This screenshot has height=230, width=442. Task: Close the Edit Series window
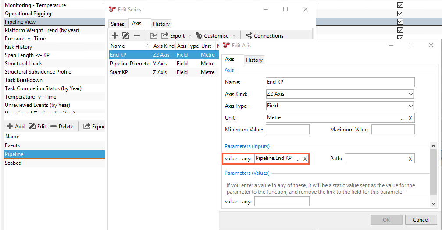[306, 9]
